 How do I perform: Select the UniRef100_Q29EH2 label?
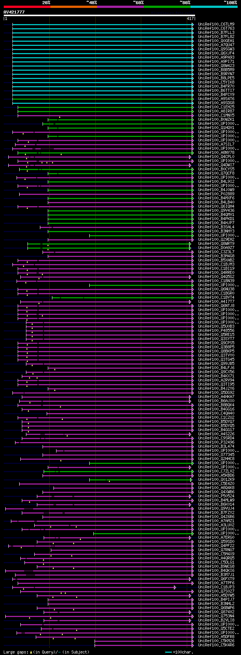point(216,240)
